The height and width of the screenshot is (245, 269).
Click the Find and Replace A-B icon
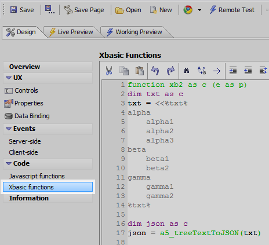tap(202, 71)
